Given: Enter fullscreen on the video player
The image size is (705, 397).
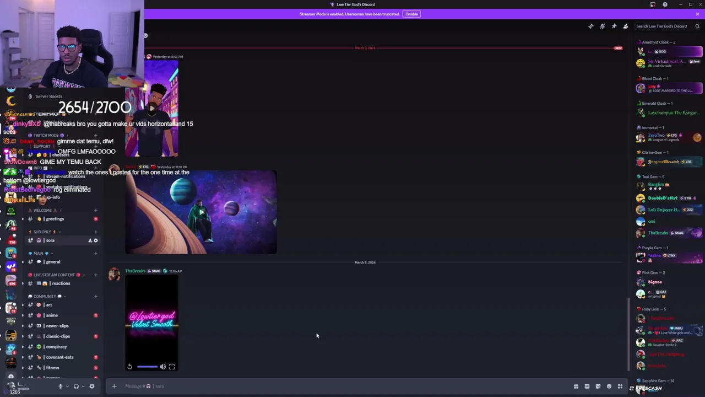Looking at the screenshot, I should coord(172,367).
